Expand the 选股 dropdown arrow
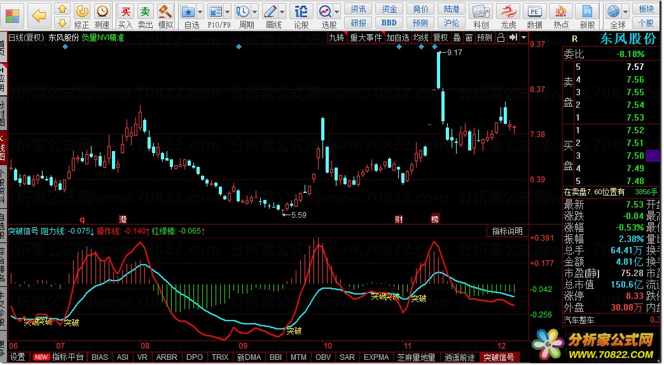This screenshot has height=365, width=664. [x=337, y=11]
